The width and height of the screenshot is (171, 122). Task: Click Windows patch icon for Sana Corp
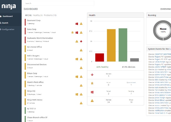(x=77, y=33)
